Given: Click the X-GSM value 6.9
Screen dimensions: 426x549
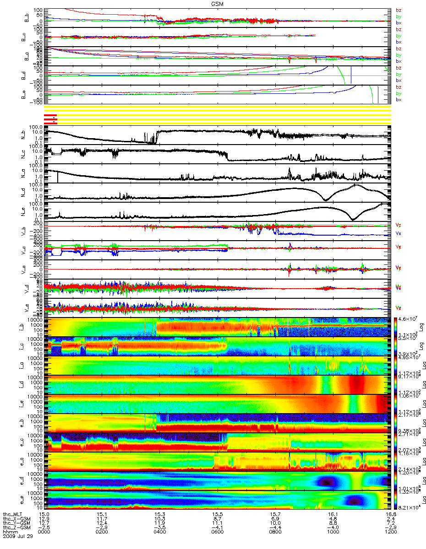Looking at the screenshot, I should tap(275, 519).
